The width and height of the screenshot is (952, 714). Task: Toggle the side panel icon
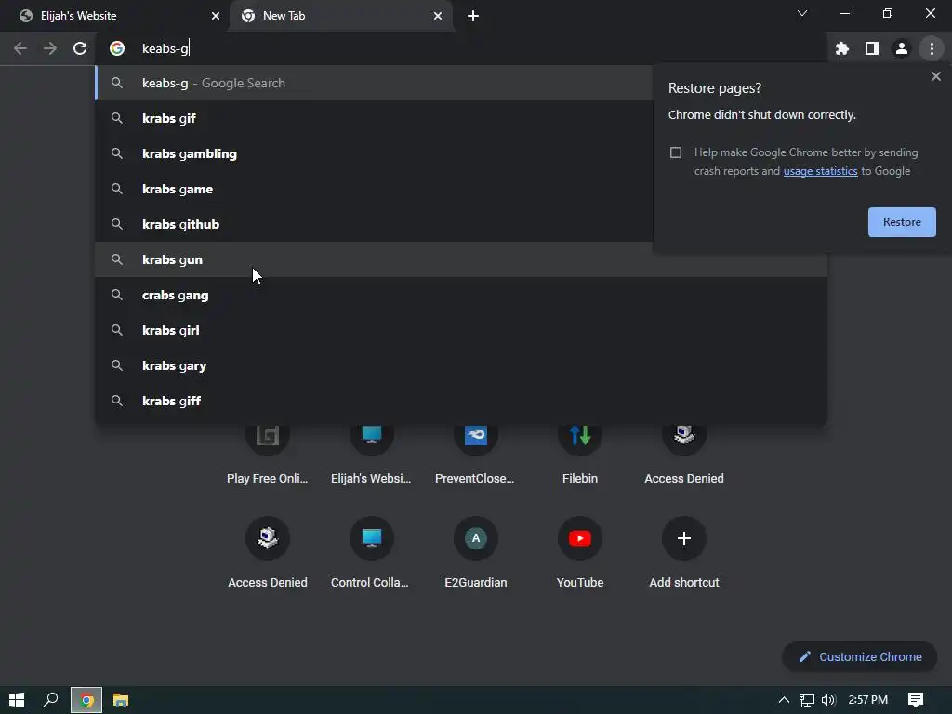(x=872, y=48)
